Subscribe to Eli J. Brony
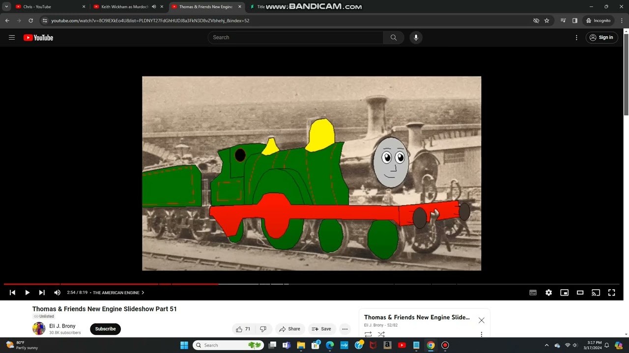629x353 pixels. (105, 329)
